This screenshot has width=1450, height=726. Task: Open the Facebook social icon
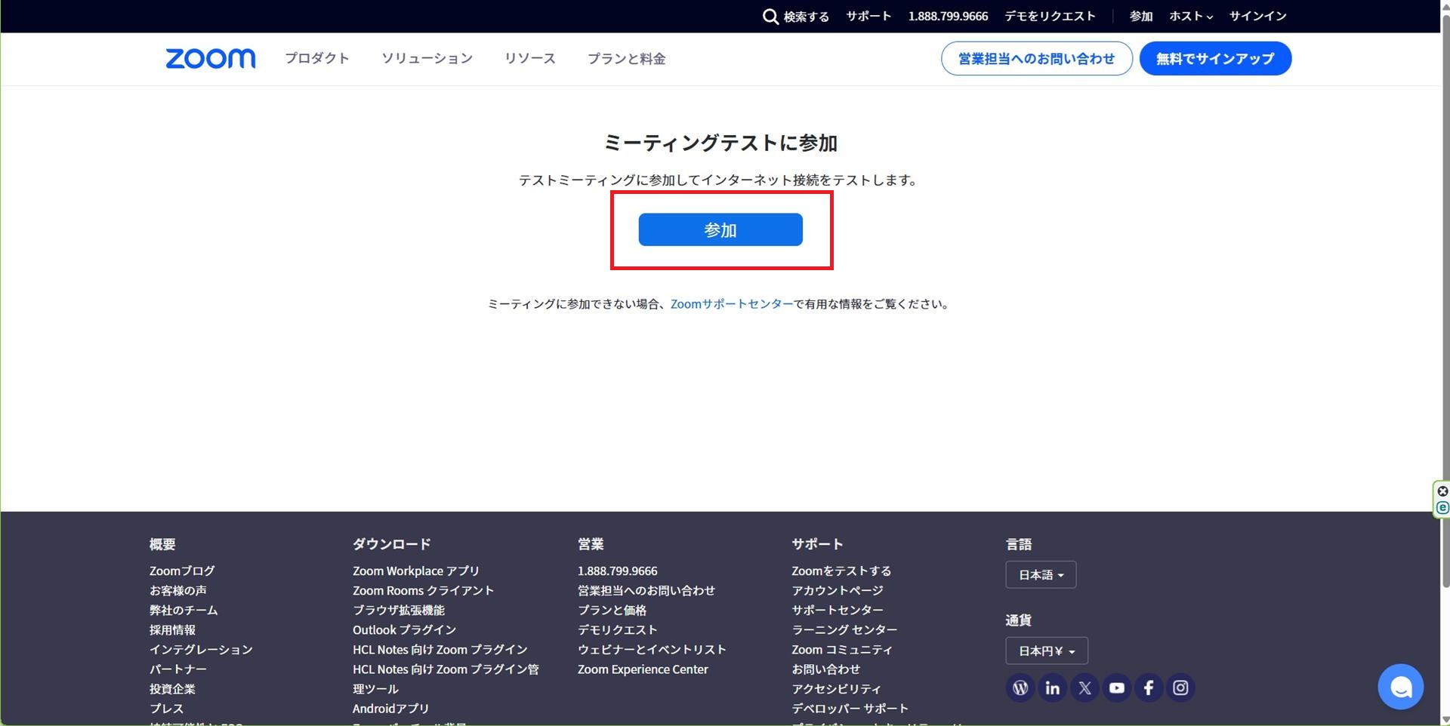[1149, 688]
